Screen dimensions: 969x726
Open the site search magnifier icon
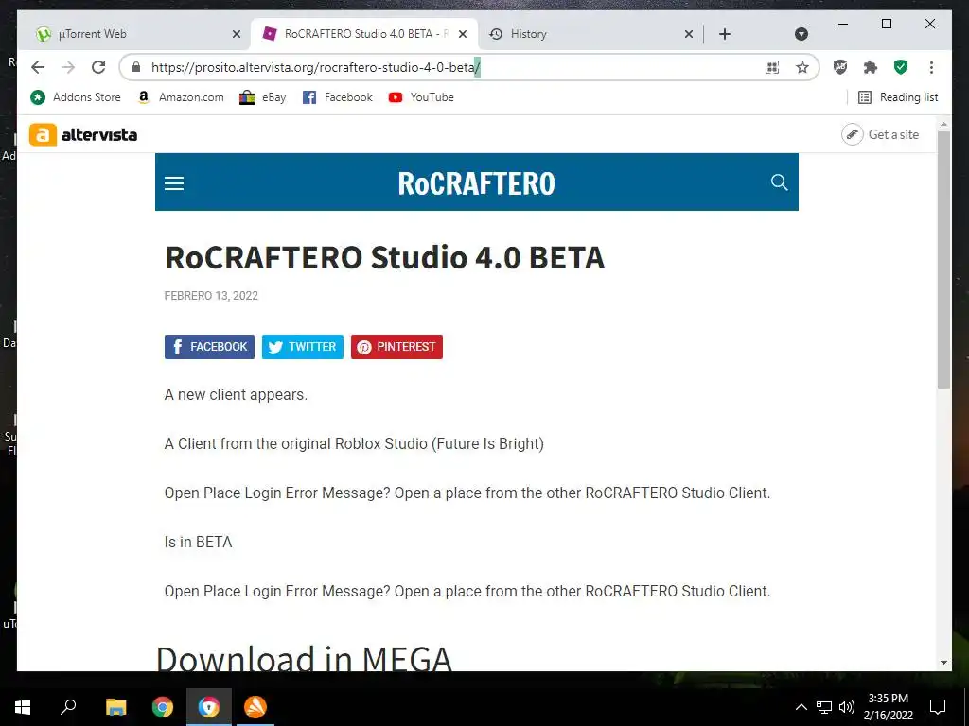click(x=780, y=182)
